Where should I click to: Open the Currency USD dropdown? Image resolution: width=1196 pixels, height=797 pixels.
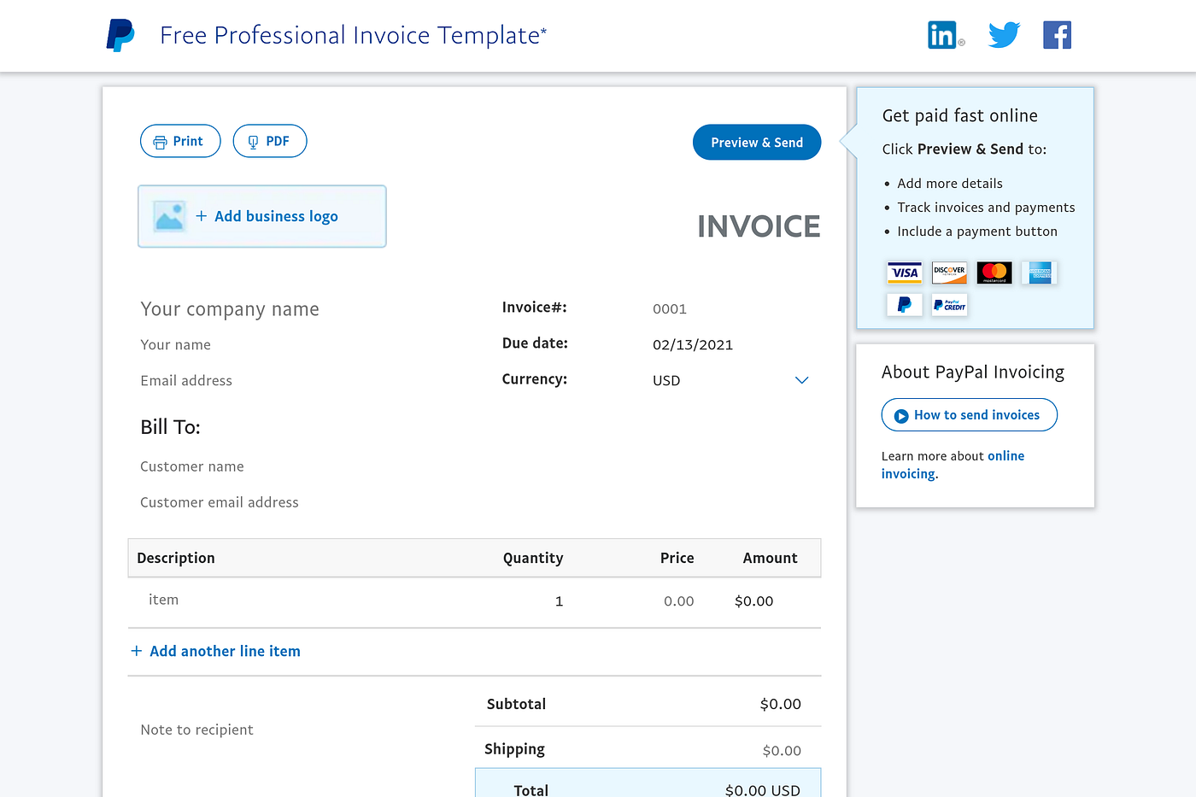pyautogui.click(x=730, y=380)
